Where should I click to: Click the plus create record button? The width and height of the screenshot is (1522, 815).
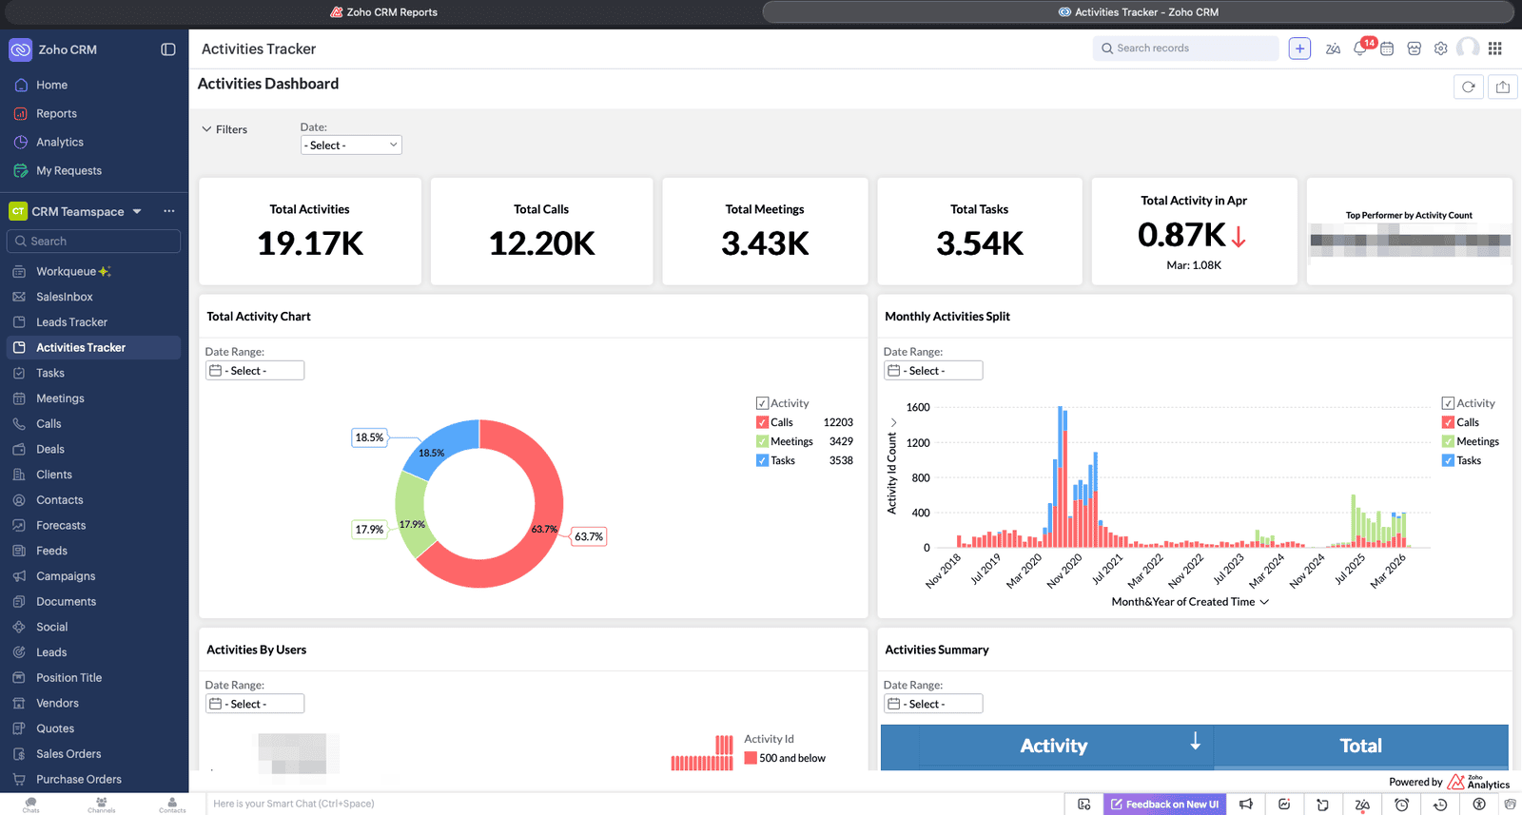click(x=1299, y=49)
